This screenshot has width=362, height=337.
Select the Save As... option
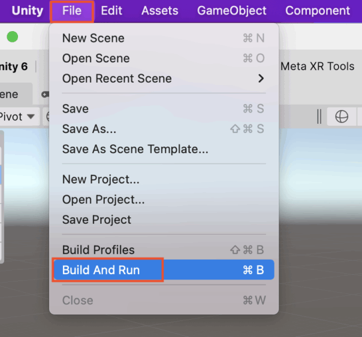click(x=89, y=129)
